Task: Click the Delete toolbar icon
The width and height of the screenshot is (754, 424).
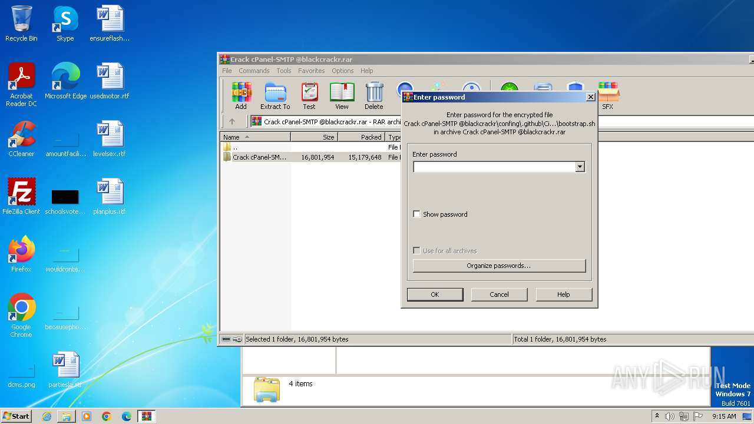Action: click(374, 96)
